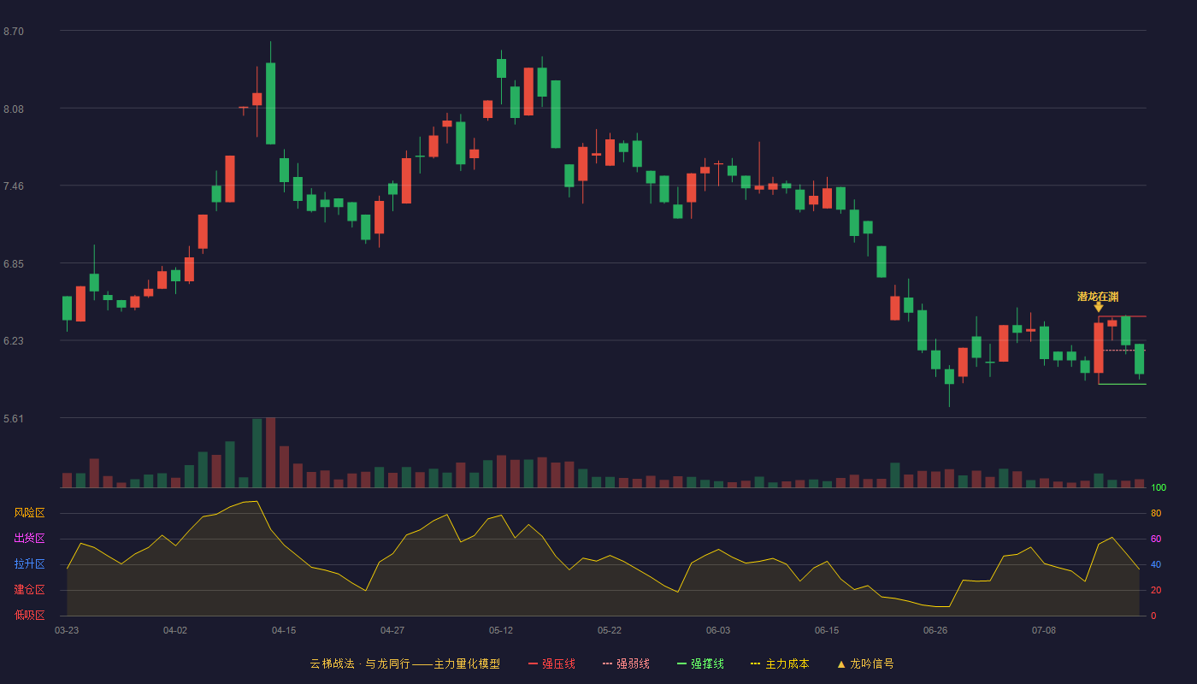Toggle the 主力成本 legend item
Image resolution: width=1197 pixels, height=684 pixels.
pyautogui.click(x=780, y=663)
